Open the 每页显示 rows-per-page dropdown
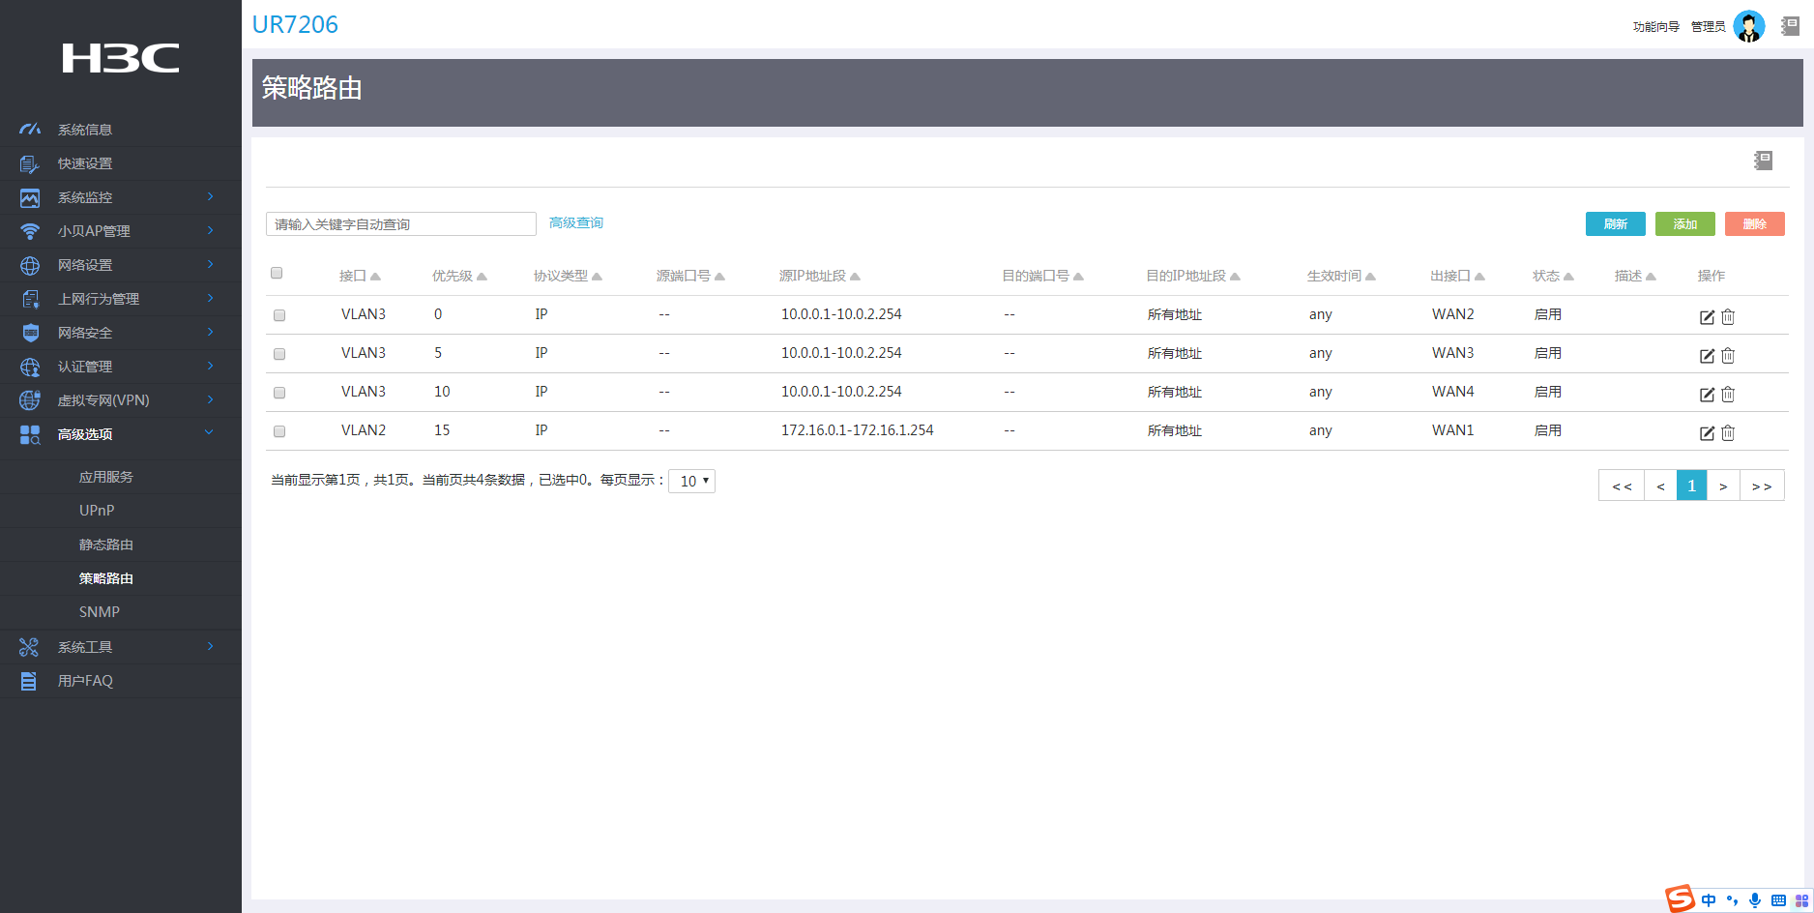 [691, 481]
